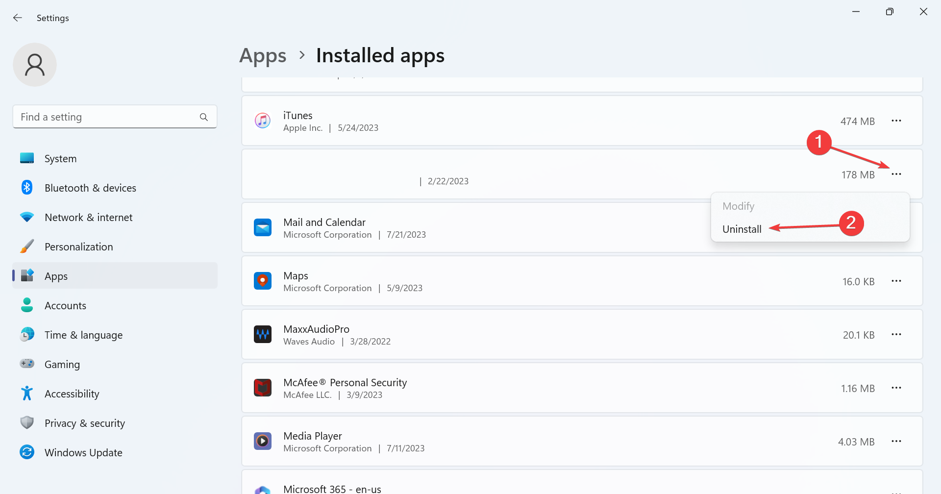Open the three-dot menu for MaxxAudioPro
Image resolution: width=941 pixels, height=494 pixels.
point(896,334)
